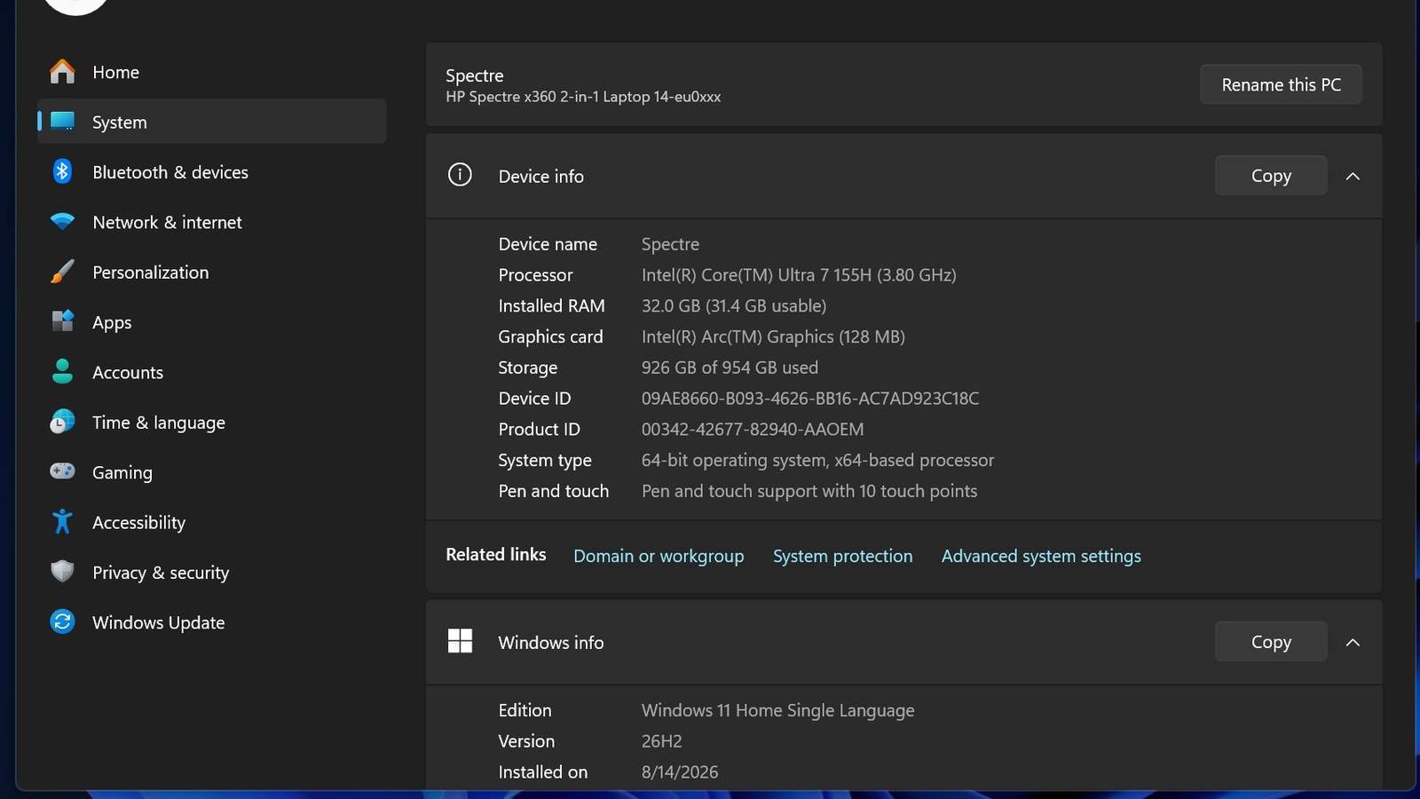The image size is (1420, 799).
Task: Open Bluetooth & devices settings
Action: (x=211, y=172)
